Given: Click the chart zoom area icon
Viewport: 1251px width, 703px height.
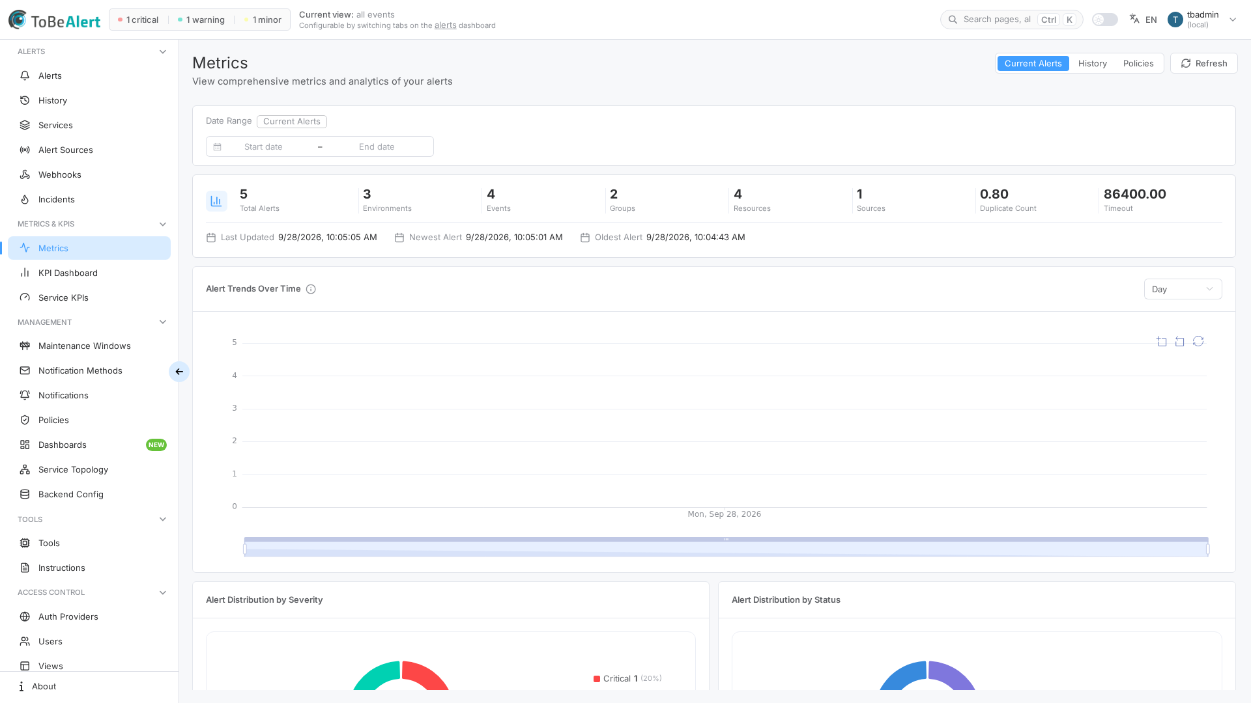Looking at the screenshot, I should (x=1162, y=341).
